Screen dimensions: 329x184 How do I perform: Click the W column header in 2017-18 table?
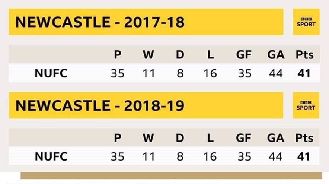[148, 55]
